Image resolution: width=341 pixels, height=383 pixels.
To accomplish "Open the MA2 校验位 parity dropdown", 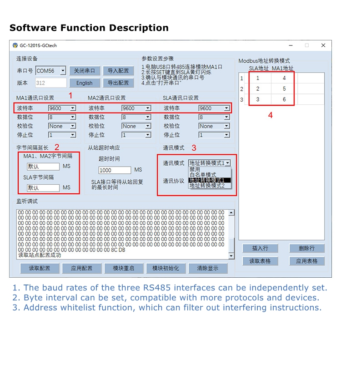I will [x=147, y=126].
